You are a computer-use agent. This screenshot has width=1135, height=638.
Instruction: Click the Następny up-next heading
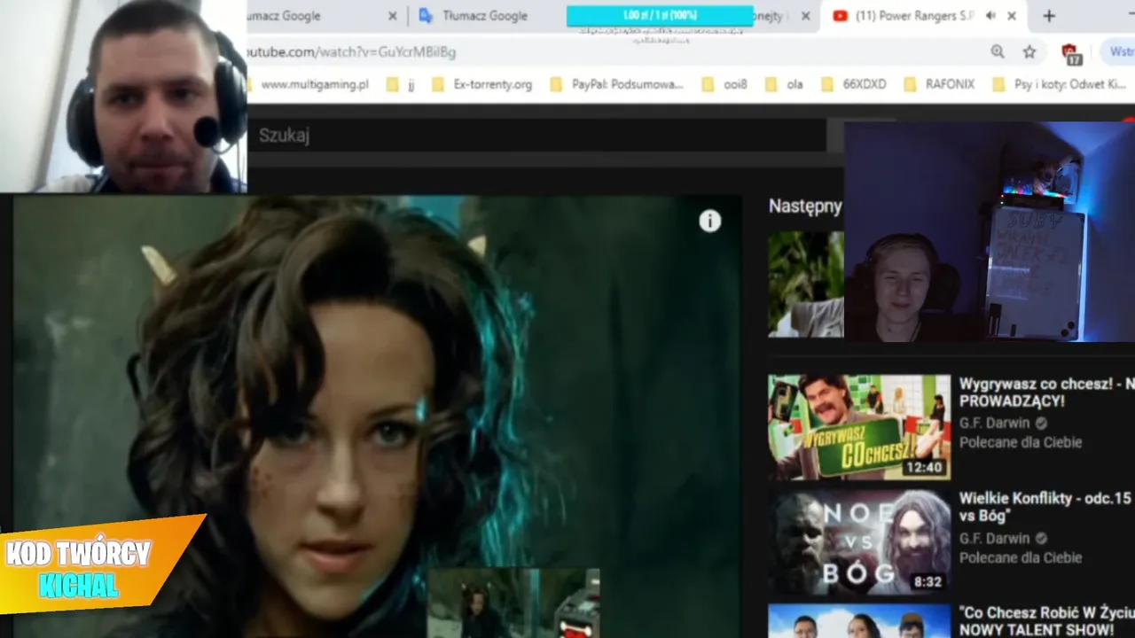tap(805, 206)
